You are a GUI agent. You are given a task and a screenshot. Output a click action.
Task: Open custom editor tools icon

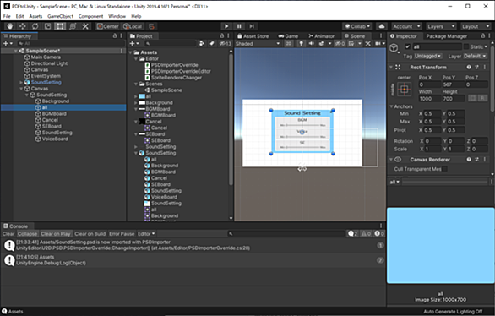pos(85,26)
